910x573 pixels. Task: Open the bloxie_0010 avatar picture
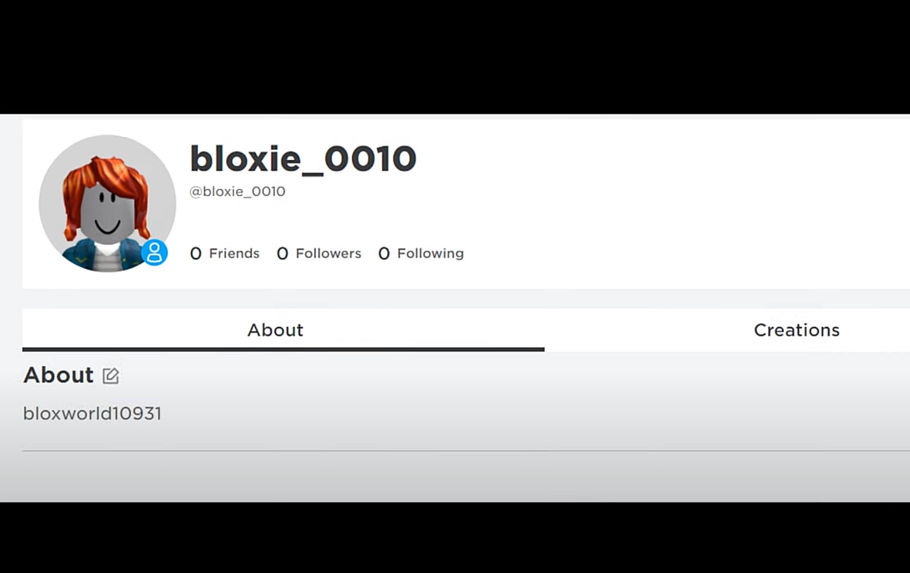tap(107, 203)
